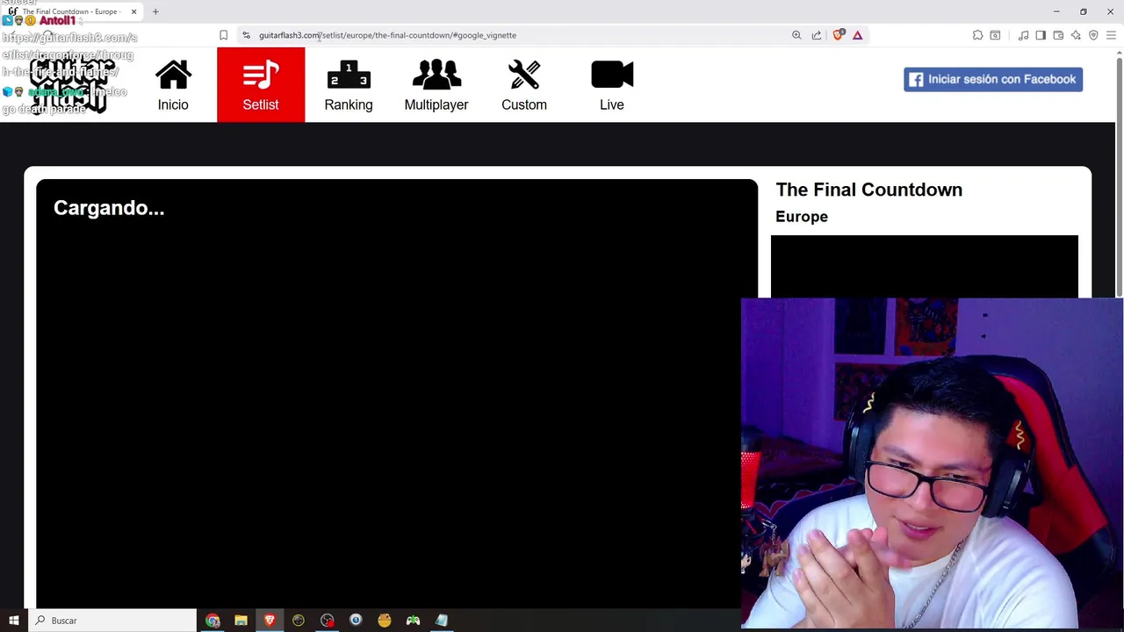Open a new browser tab
Image resolution: width=1124 pixels, height=632 pixels.
point(155,11)
